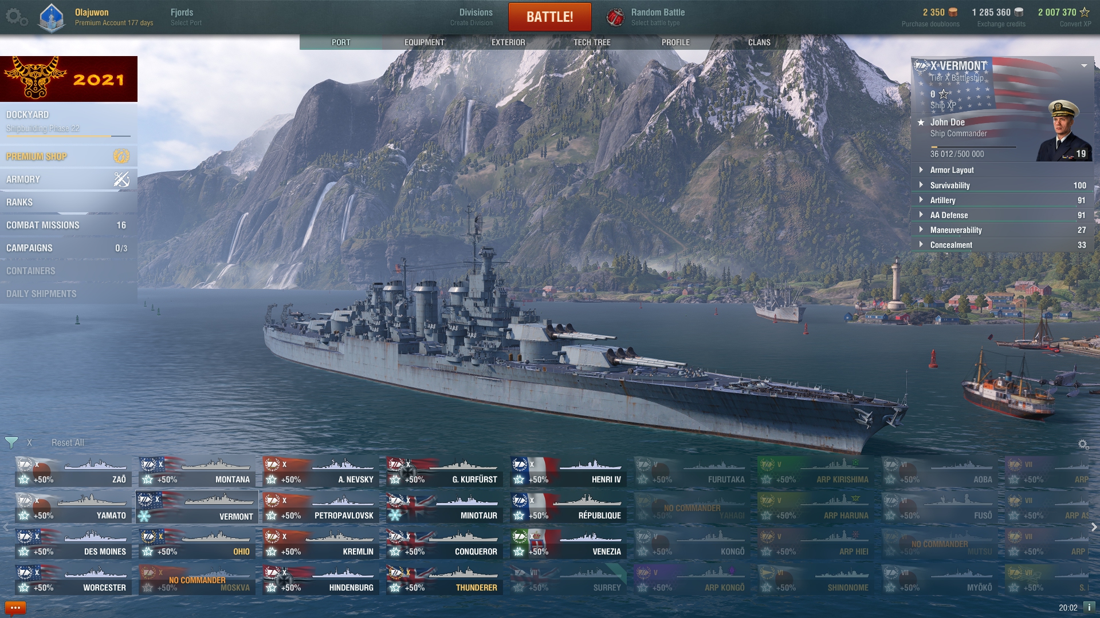Select the Yamato ship in carousel
The width and height of the screenshot is (1100, 618).
click(73, 507)
